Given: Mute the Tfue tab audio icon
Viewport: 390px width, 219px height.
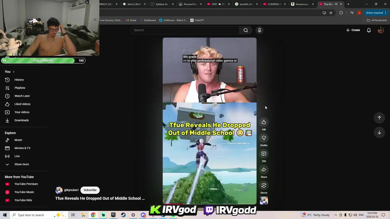Looking at the screenshot, I should (336, 4).
